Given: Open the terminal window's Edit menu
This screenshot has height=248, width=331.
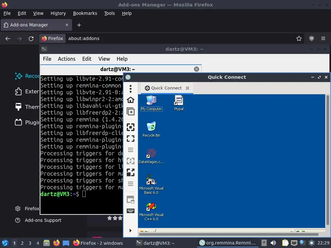Looking at the screenshot, I should tap(87, 59).
